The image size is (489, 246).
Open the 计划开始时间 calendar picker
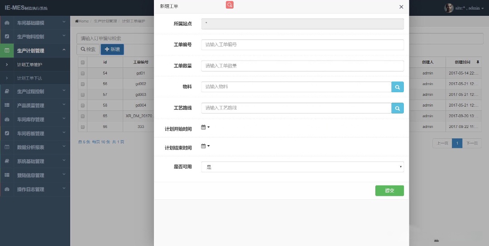click(x=205, y=127)
